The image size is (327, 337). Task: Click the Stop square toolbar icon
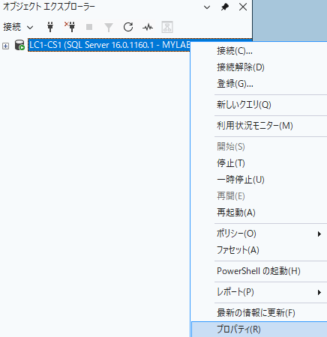click(89, 27)
